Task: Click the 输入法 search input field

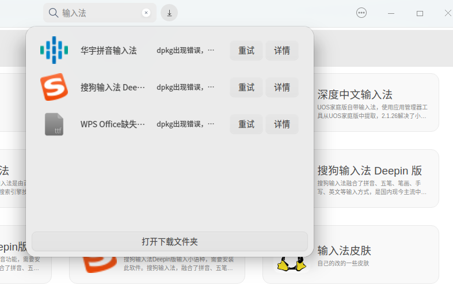Action: [100, 13]
